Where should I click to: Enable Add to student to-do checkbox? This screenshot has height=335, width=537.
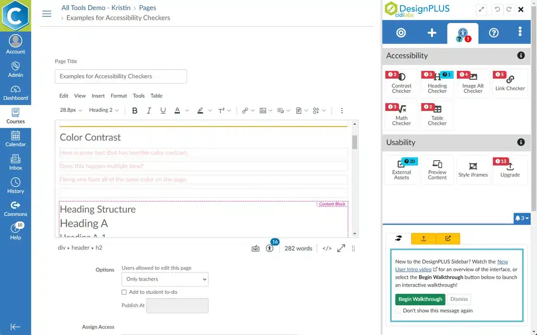coord(124,292)
